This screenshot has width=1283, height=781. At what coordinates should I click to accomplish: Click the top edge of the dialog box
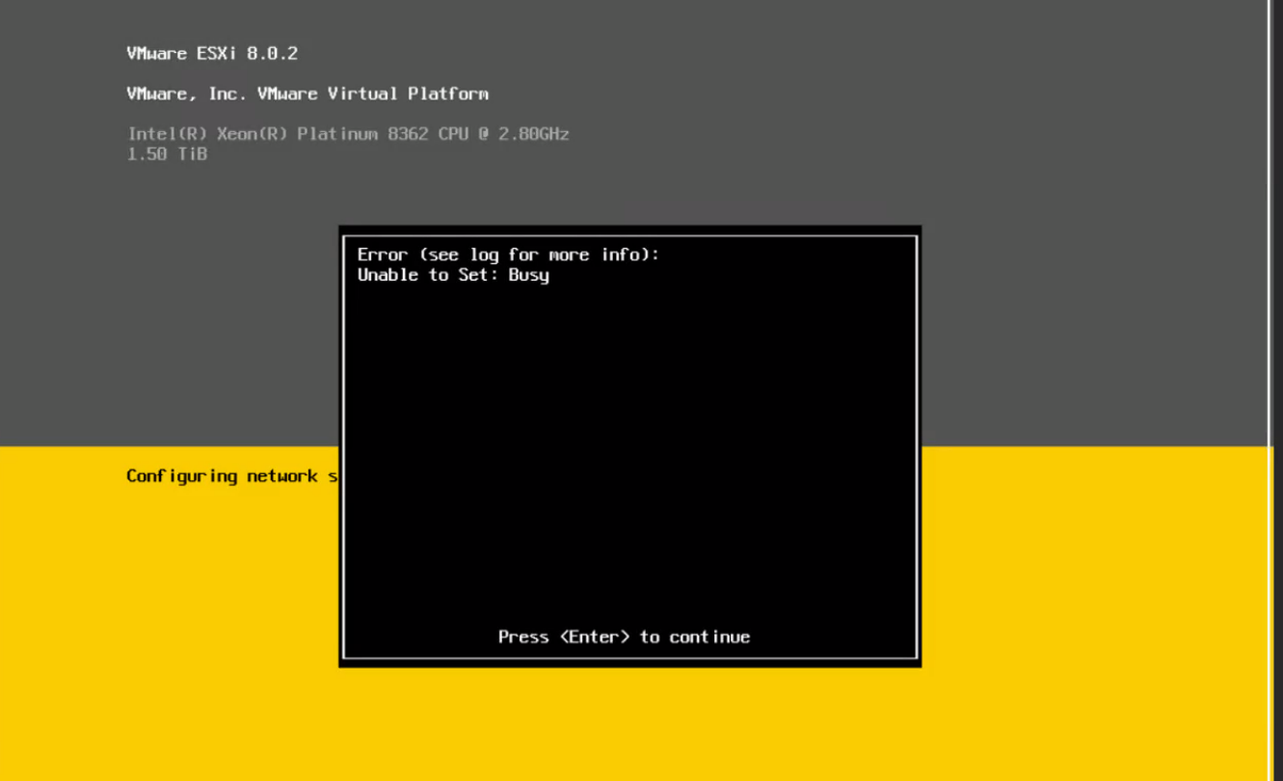(627, 228)
